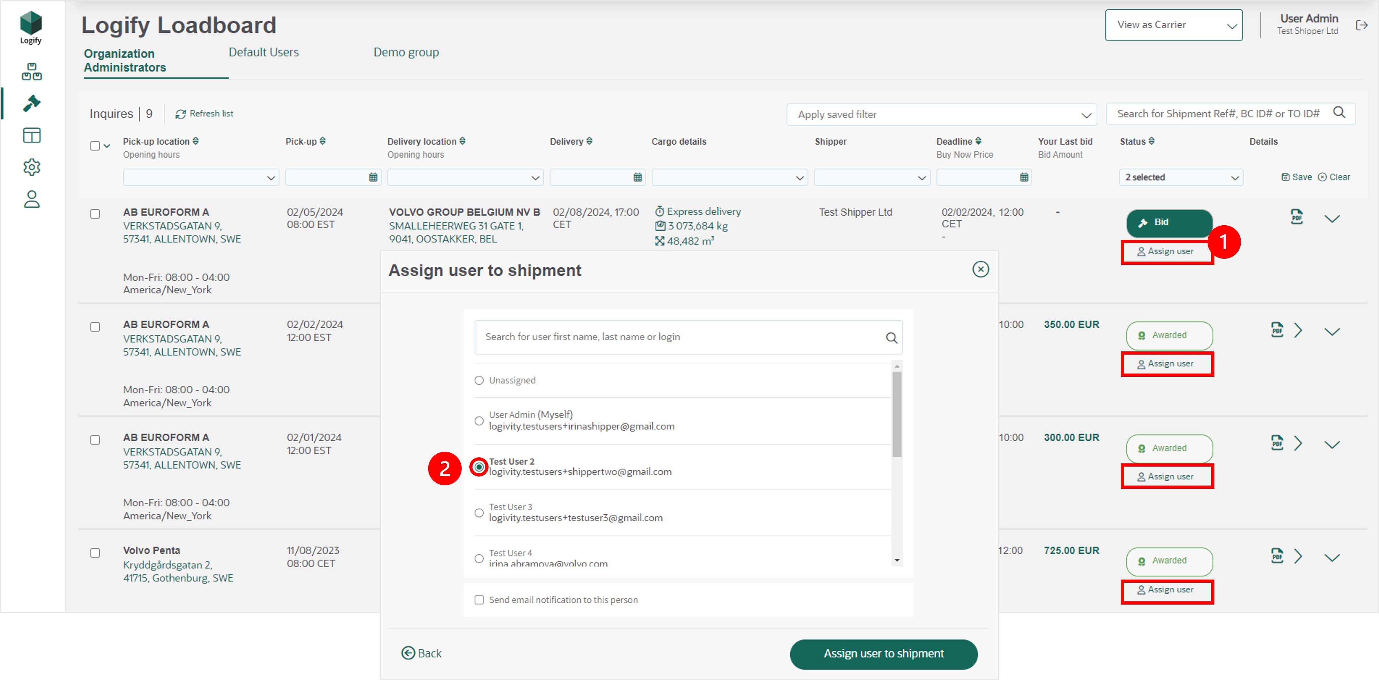This screenshot has height=680, width=1379.
Task: Close the Assign user to shipment dialog
Action: (980, 269)
